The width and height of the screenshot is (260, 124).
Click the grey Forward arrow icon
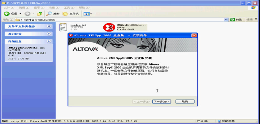click(27, 14)
